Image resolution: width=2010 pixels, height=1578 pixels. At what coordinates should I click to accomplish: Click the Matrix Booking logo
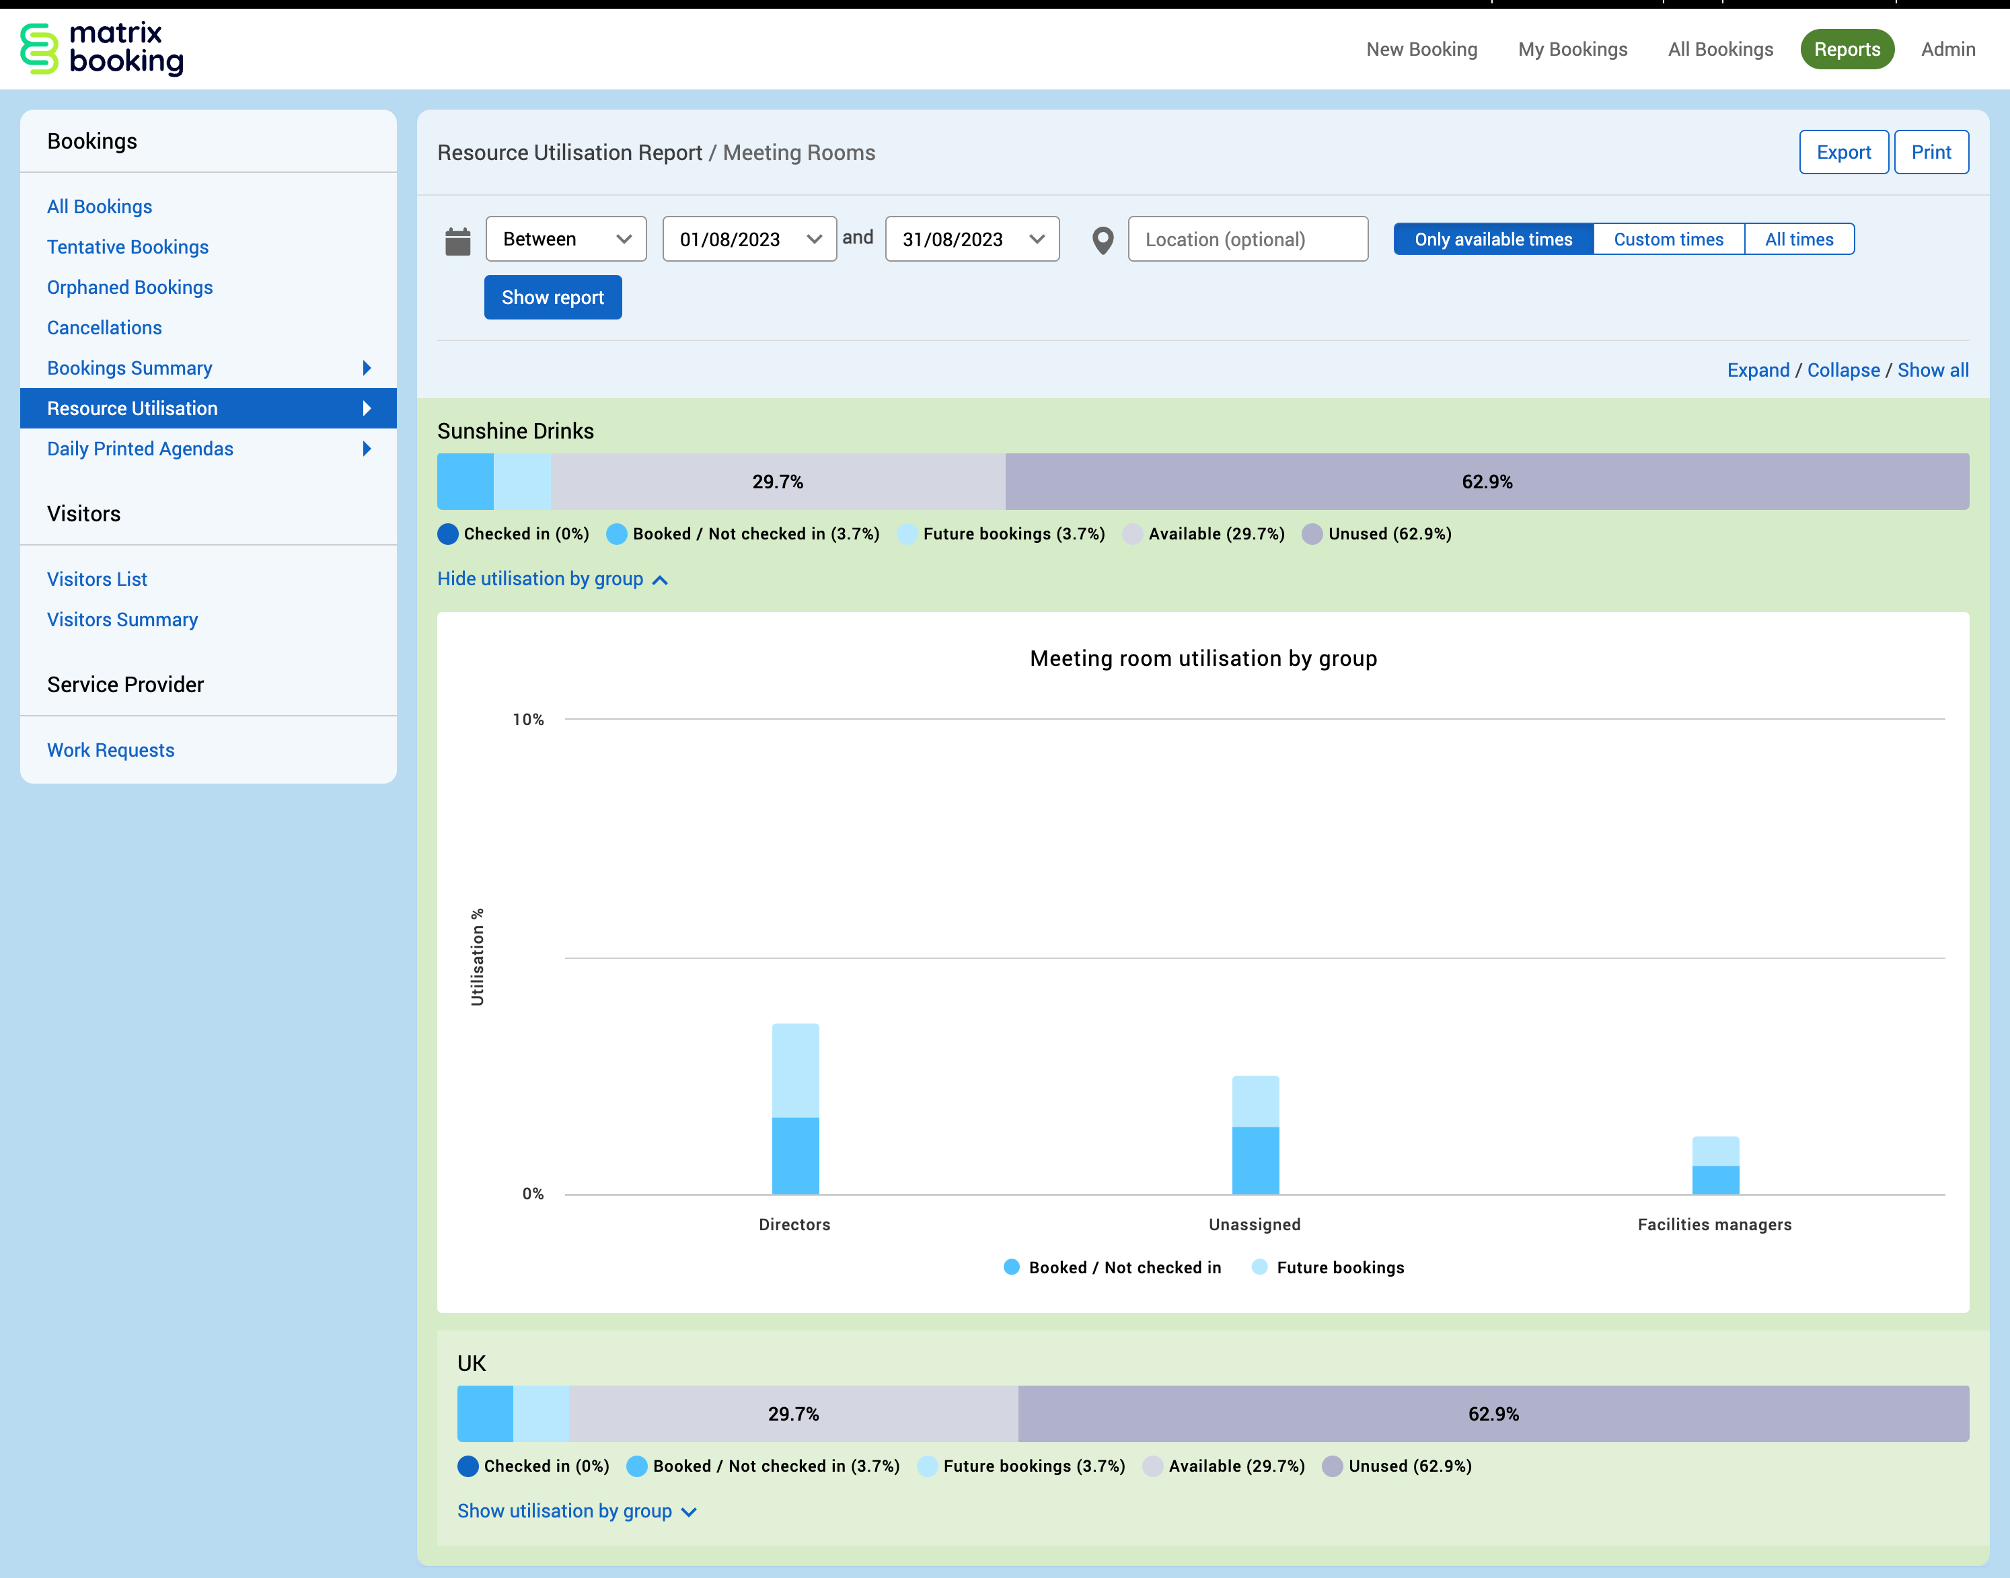point(102,48)
